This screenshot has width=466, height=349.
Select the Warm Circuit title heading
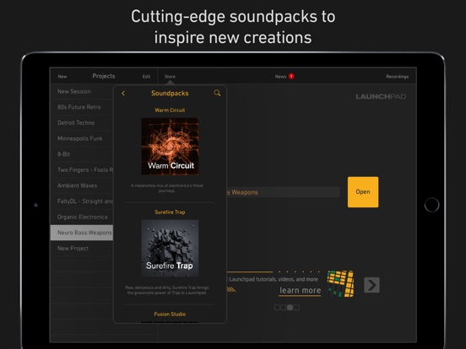170,110
